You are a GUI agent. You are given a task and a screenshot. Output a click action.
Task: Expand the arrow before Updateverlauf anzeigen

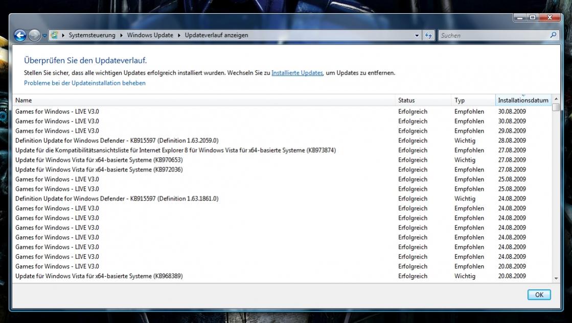click(179, 35)
